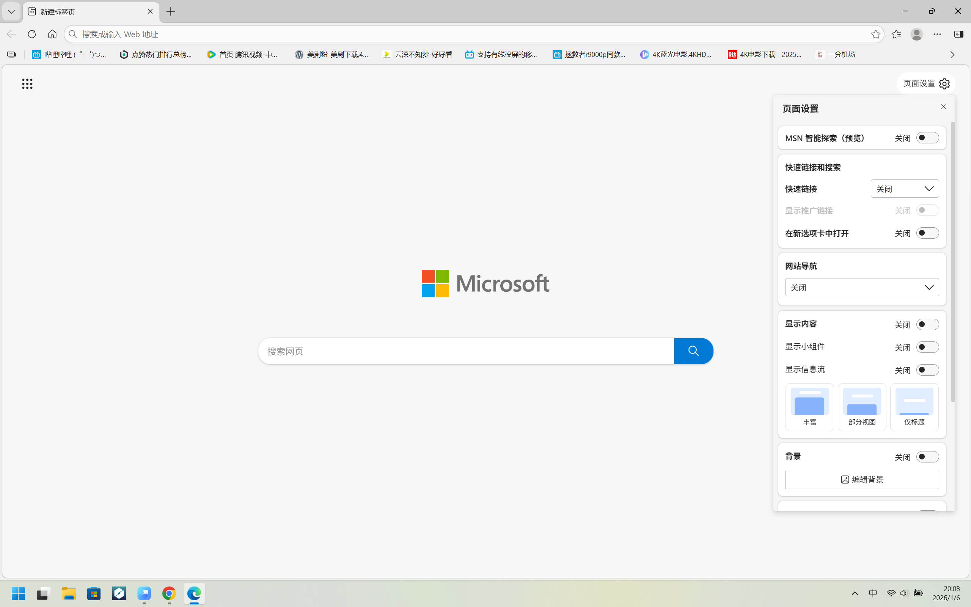Click the 编辑背景 button

[862, 480]
